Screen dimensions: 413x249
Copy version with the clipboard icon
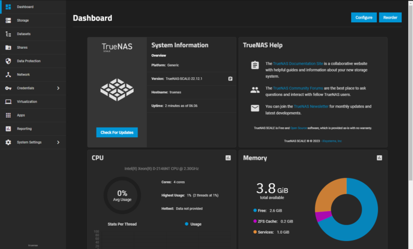tap(230, 79)
